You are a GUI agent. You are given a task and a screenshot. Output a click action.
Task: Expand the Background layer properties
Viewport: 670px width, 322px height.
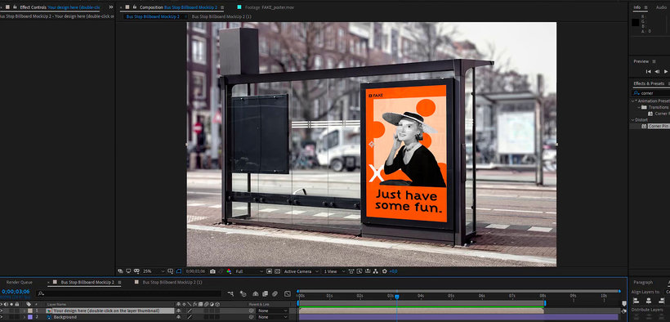25,317
